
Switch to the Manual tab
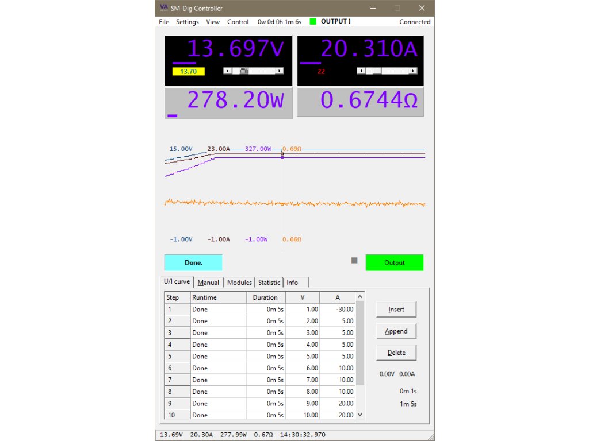pos(208,283)
